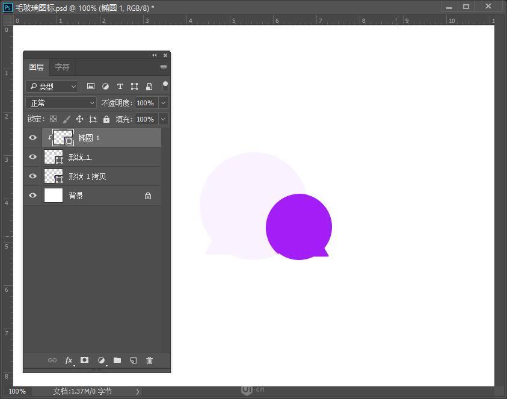The height and width of the screenshot is (399, 507).
Task: Create a new group folder
Action: point(117,360)
